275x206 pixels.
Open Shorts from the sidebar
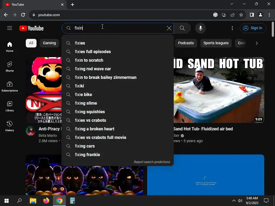[x=10, y=67]
